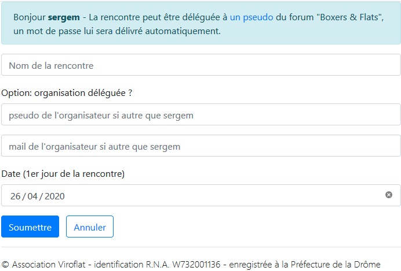Click the "Option: organisation déléguée ?" label
The image size is (401, 271).
point(67,92)
